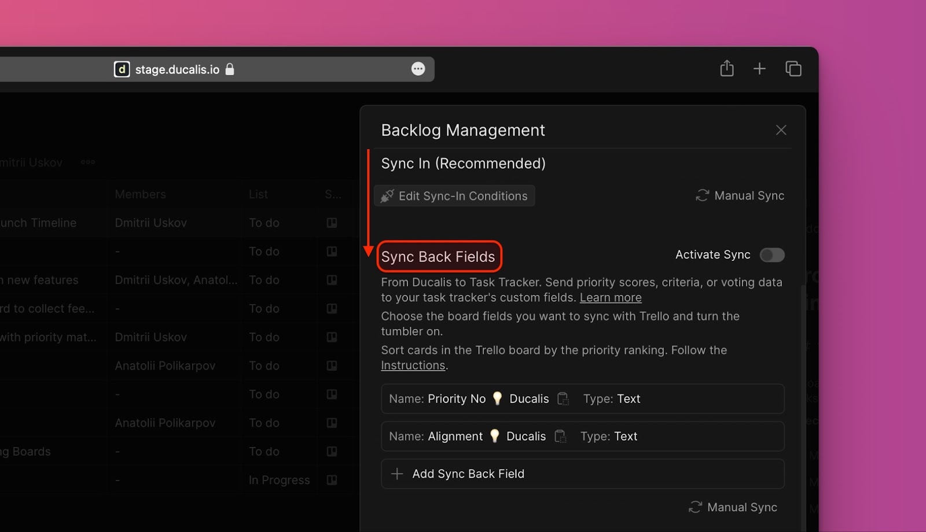Sort by the List column header
The width and height of the screenshot is (926, 532).
pyautogui.click(x=258, y=194)
